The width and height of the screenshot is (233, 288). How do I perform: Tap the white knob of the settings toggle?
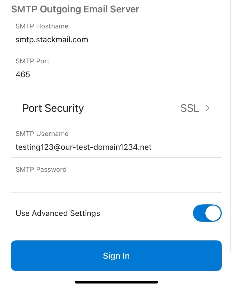tap(213, 213)
